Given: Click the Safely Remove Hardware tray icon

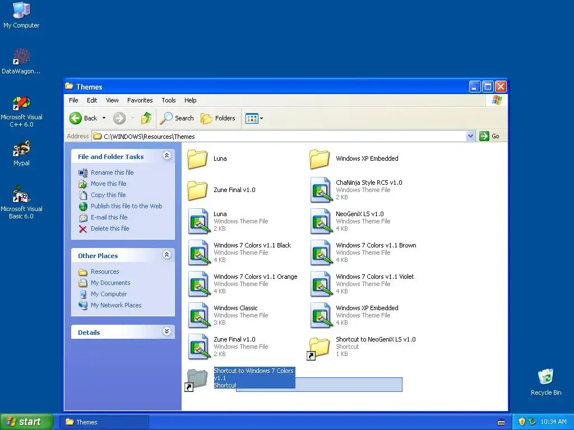Looking at the screenshot, I should 532,422.
